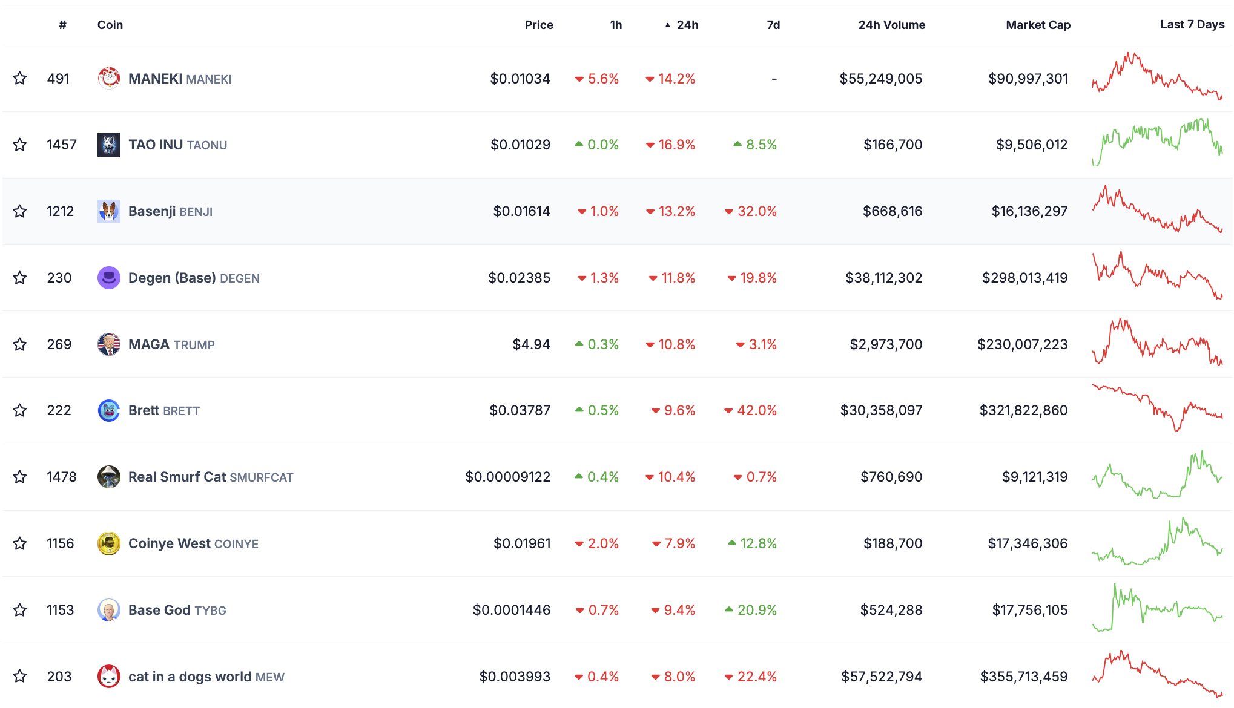Click the MAGA coin logo
Screen dimensions: 1234x708
coord(109,344)
